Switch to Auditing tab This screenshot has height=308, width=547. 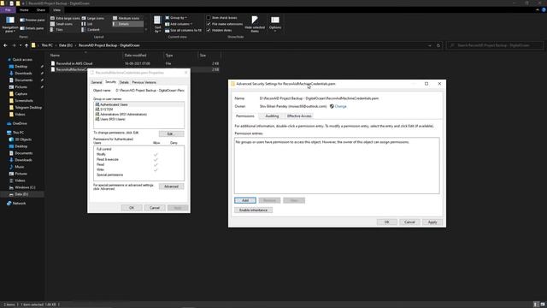pos(272,116)
